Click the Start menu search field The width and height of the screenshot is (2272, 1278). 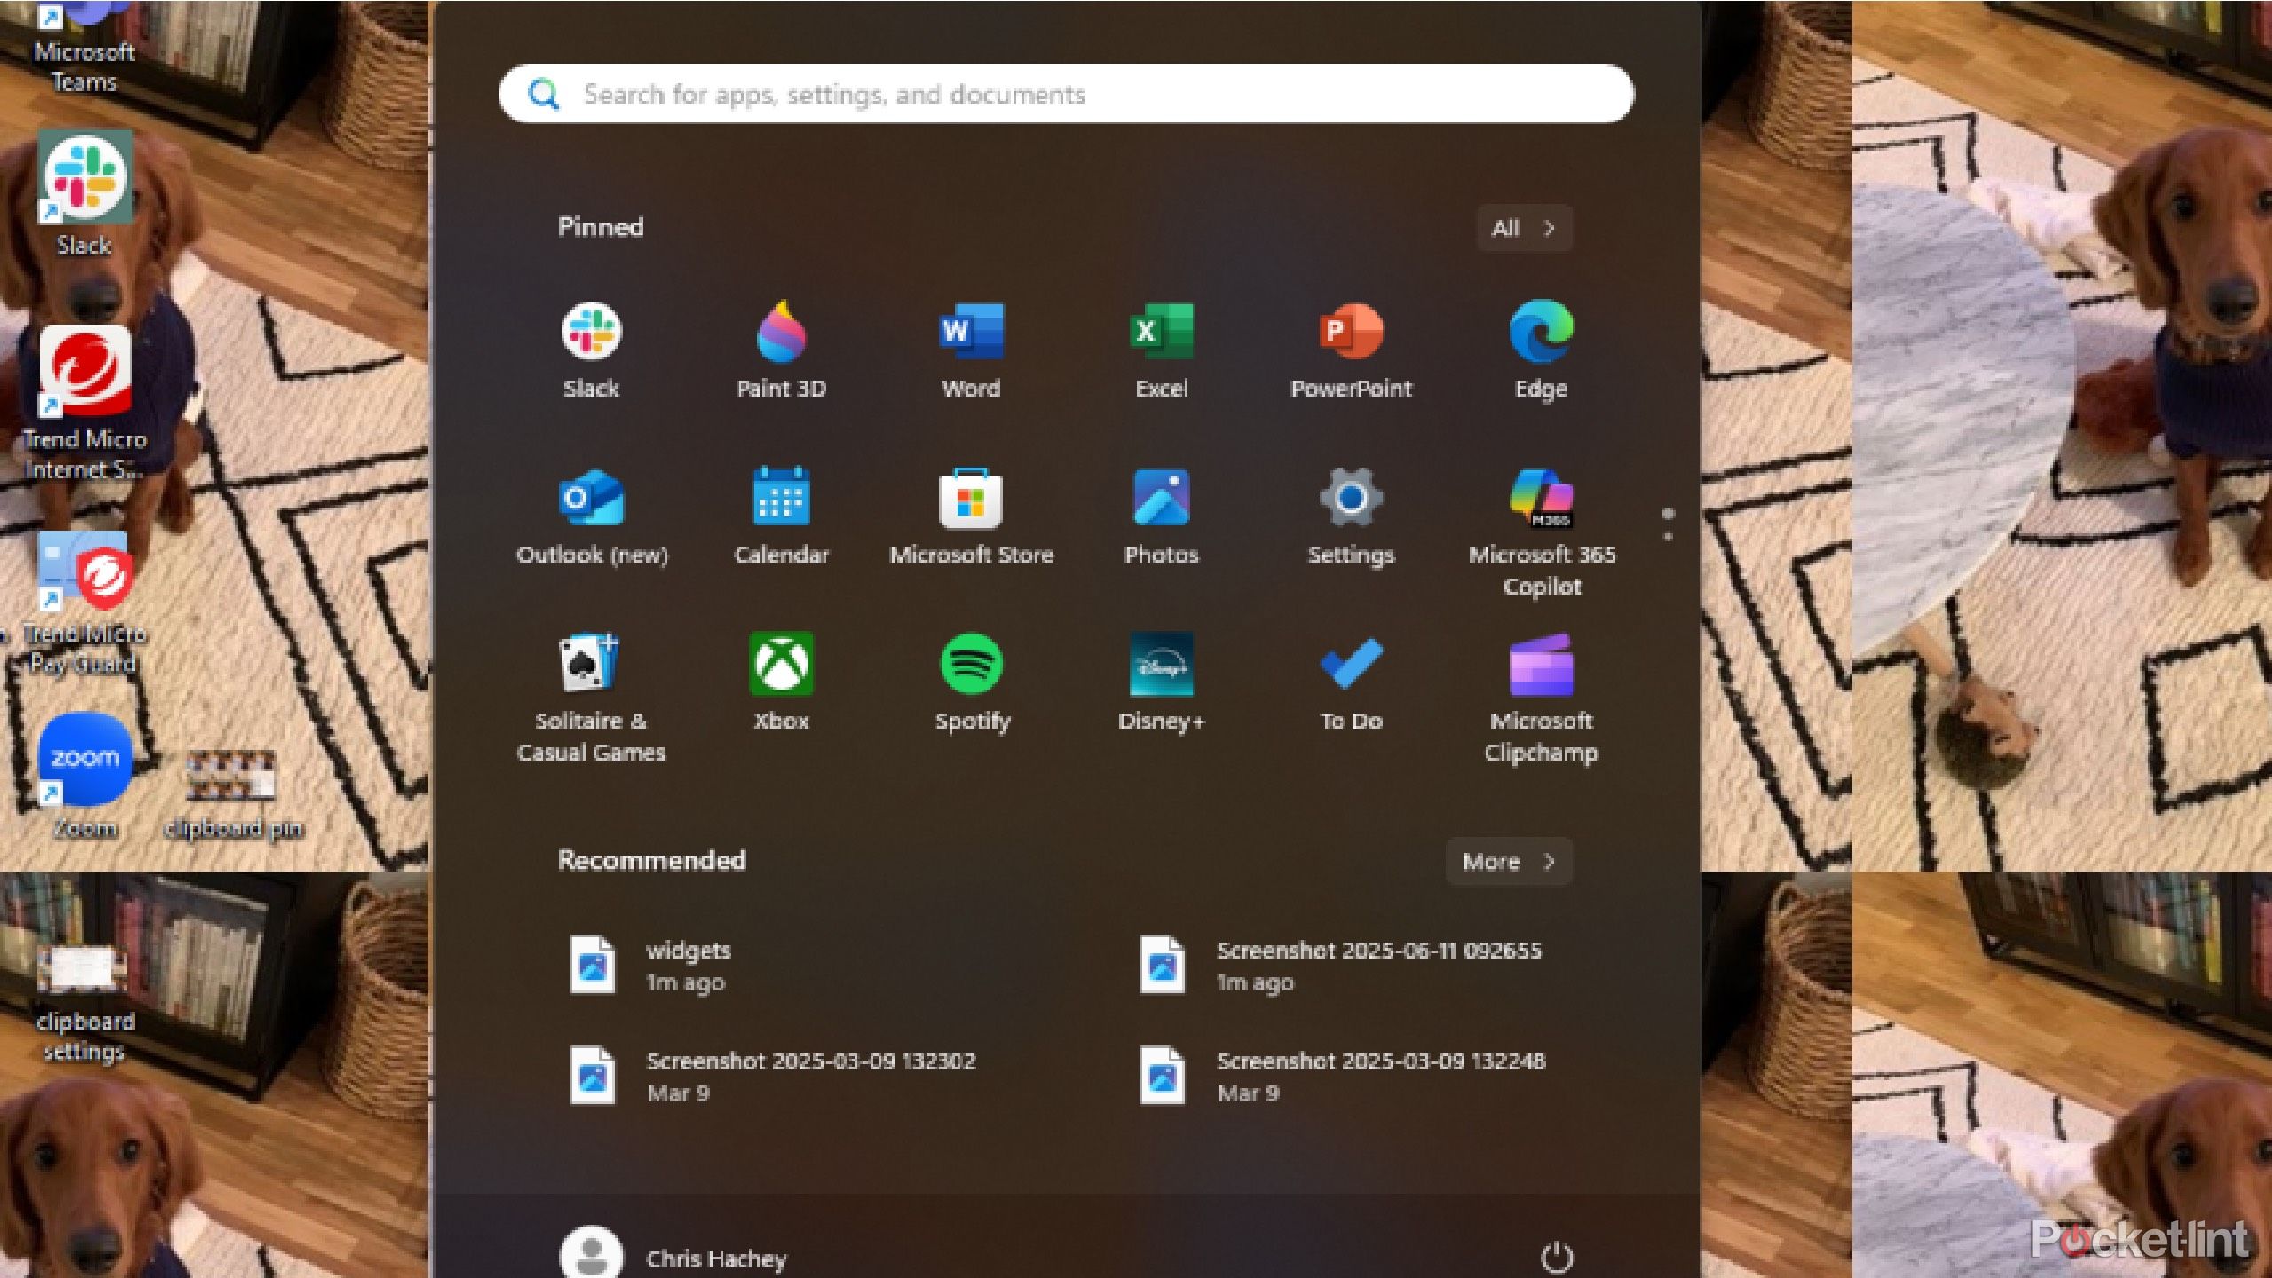click(1066, 94)
